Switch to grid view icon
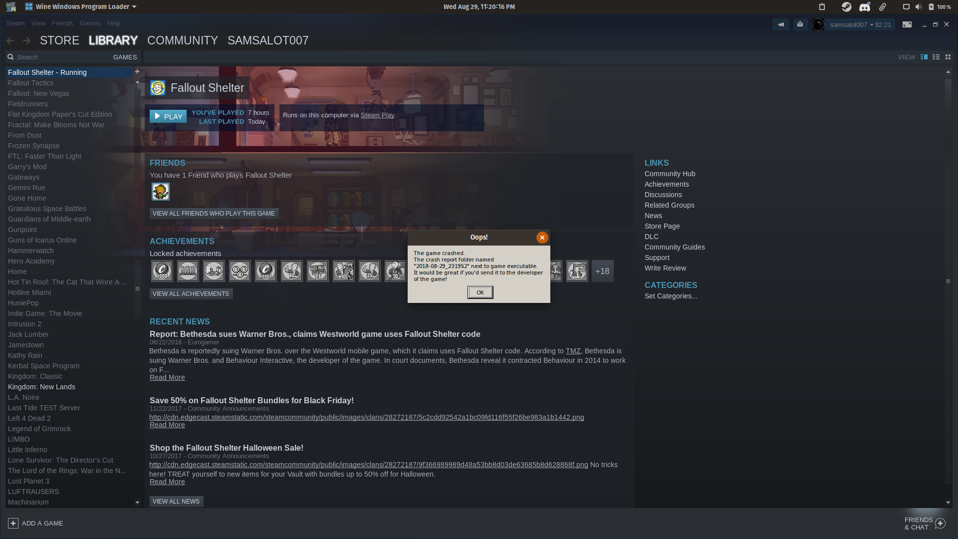Screen dimensions: 958x539 pos(948,57)
